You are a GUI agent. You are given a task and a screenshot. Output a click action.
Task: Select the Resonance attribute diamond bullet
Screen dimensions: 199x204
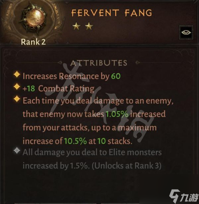click(x=17, y=75)
